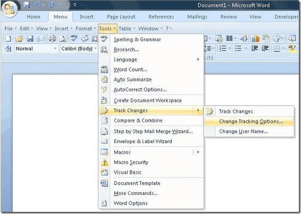Open the Normal style dropdown
301x214 pixels.
coord(55,49)
